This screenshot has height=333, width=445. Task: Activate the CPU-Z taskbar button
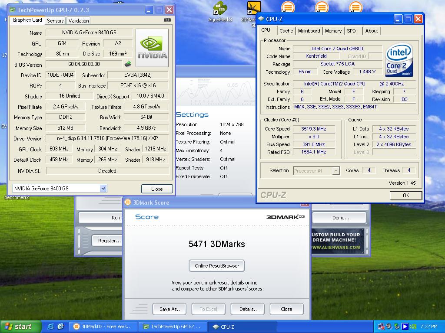click(242, 326)
